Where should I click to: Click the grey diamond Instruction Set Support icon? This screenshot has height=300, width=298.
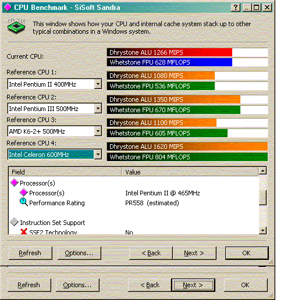click(x=14, y=222)
